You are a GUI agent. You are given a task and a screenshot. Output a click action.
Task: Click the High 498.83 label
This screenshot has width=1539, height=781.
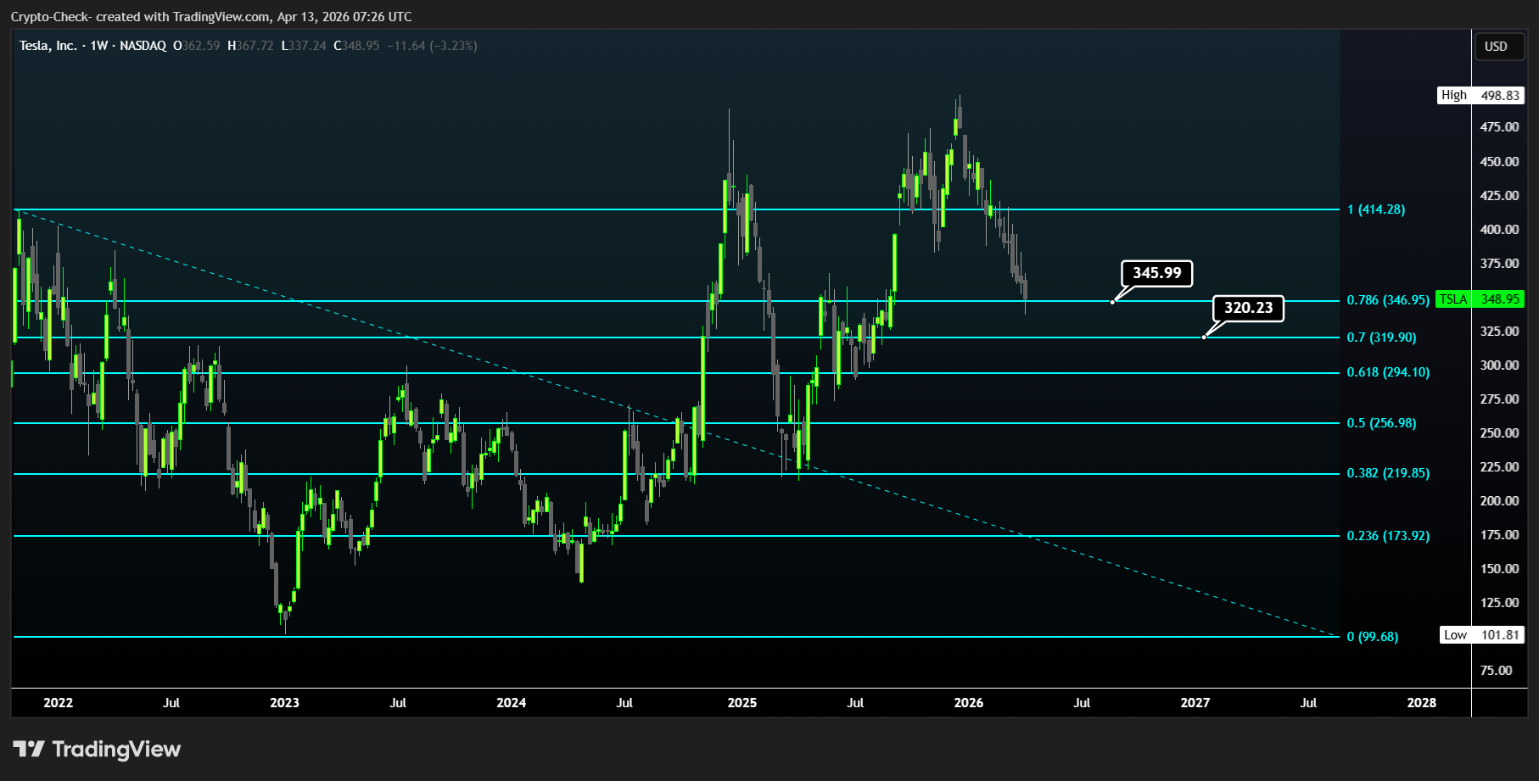[1481, 95]
